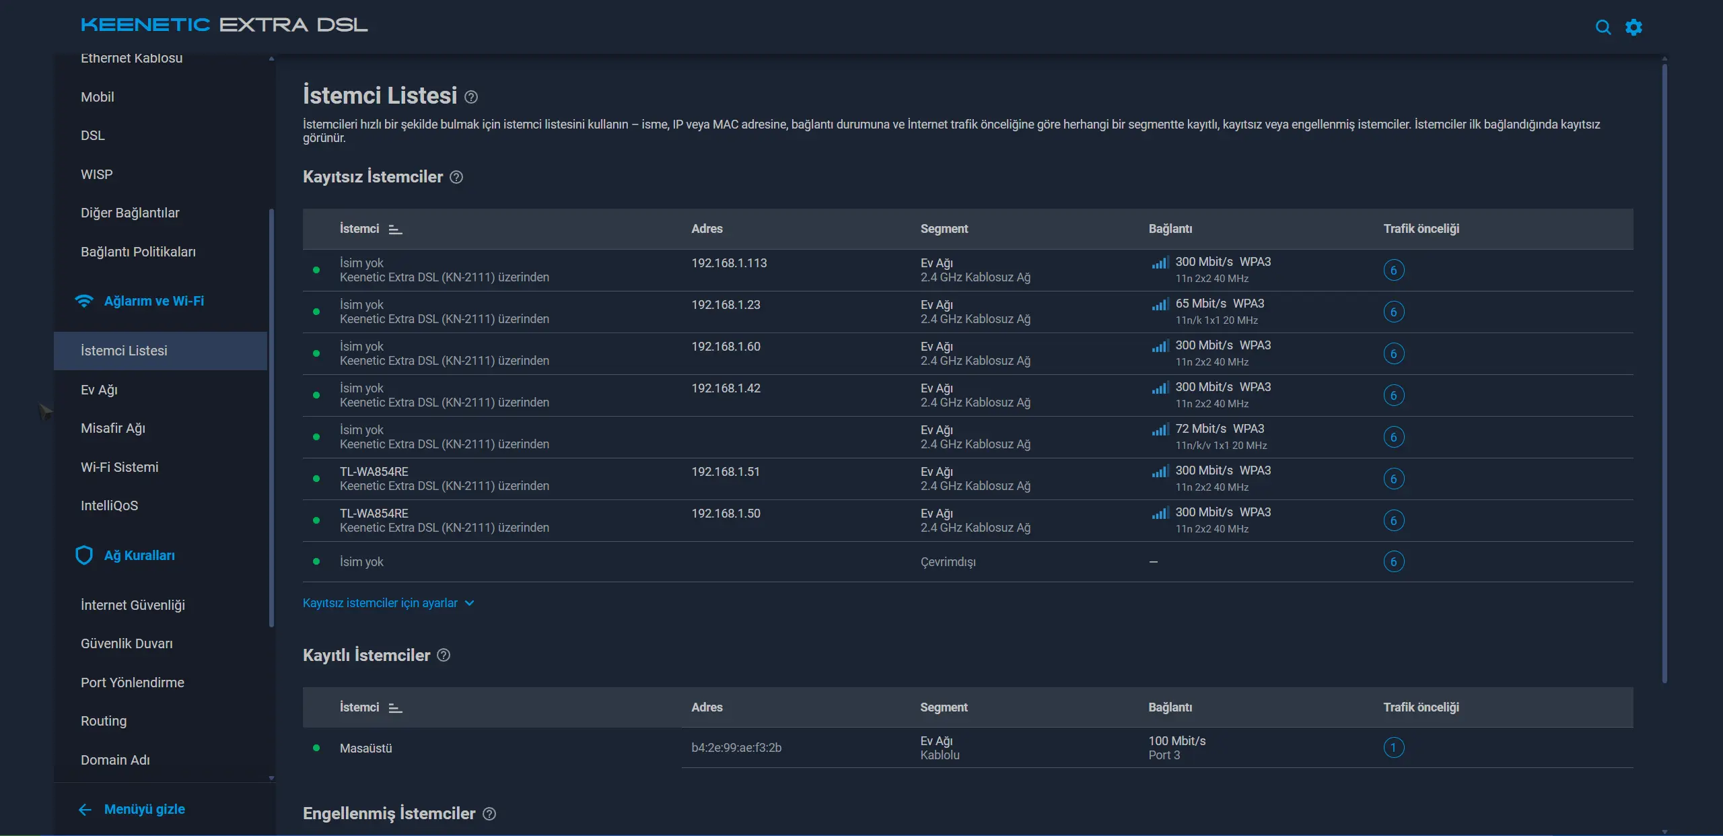The width and height of the screenshot is (1723, 836).
Task: Click priority 6 badge for 72 Mbit/s client
Action: pyautogui.click(x=1394, y=437)
